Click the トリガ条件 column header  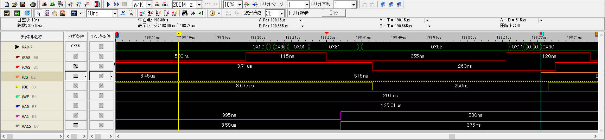coord(76,36)
